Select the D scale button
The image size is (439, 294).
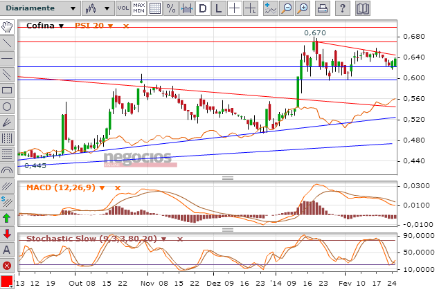click(x=203, y=8)
